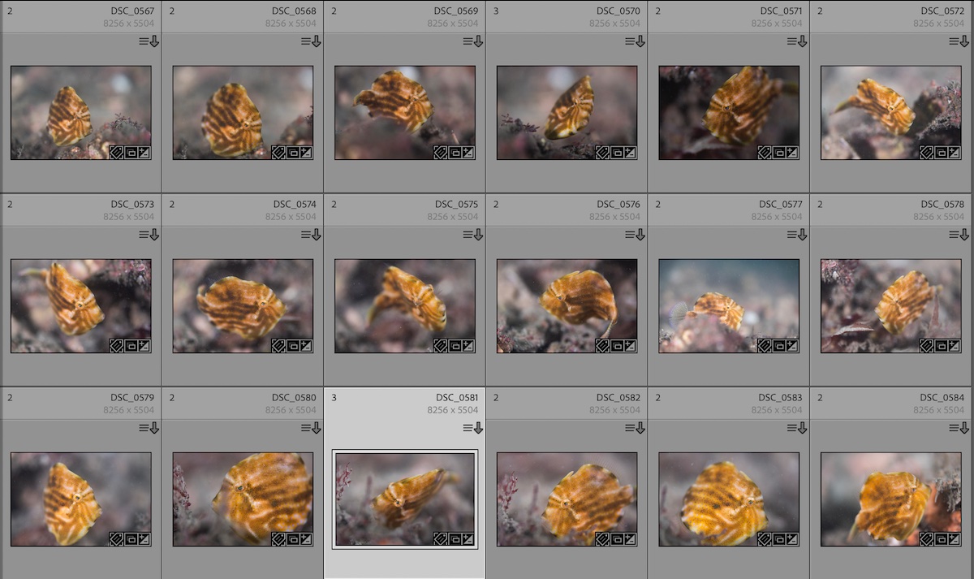This screenshot has height=579, width=974.
Task: Click the DSC_0573 filename label
Action: tap(132, 205)
